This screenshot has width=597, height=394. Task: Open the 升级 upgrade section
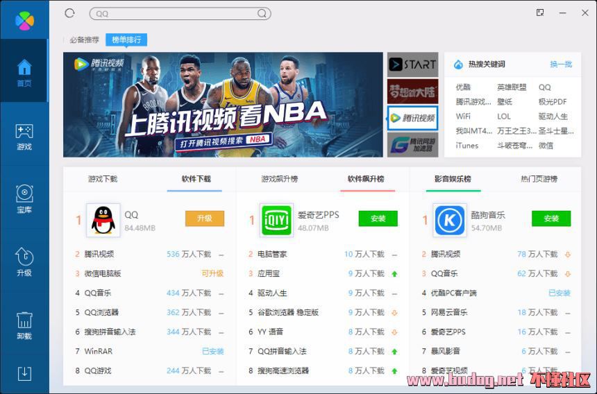pyautogui.click(x=24, y=262)
